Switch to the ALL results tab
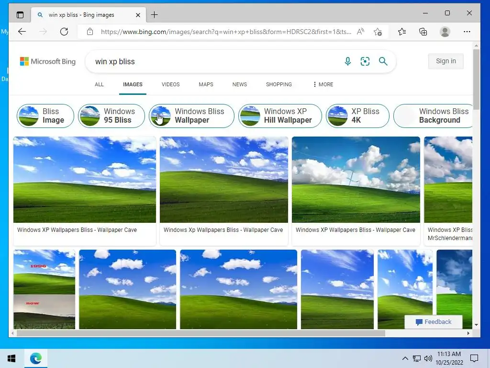 (99, 84)
